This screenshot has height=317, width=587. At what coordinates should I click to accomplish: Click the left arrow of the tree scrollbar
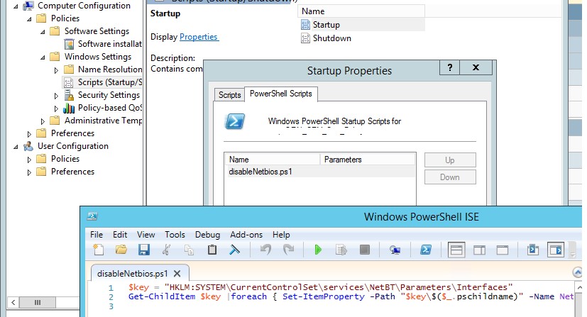pyautogui.click(x=13, y=302)
